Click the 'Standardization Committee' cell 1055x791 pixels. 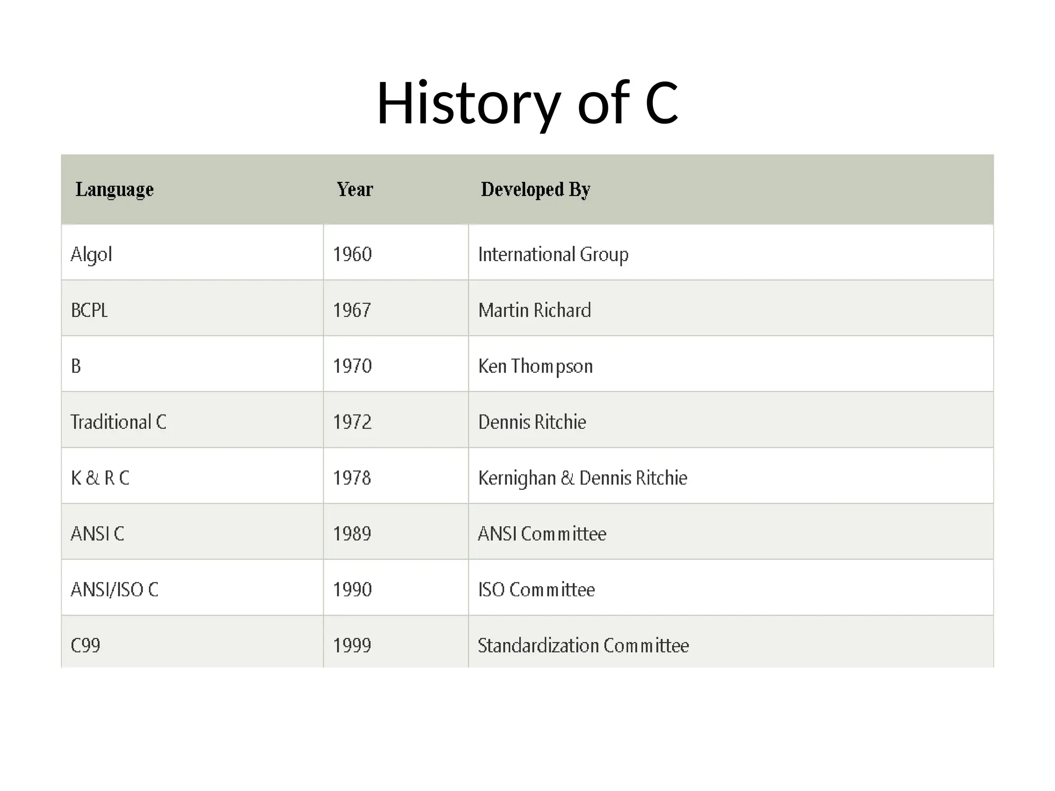click(583, 645)
